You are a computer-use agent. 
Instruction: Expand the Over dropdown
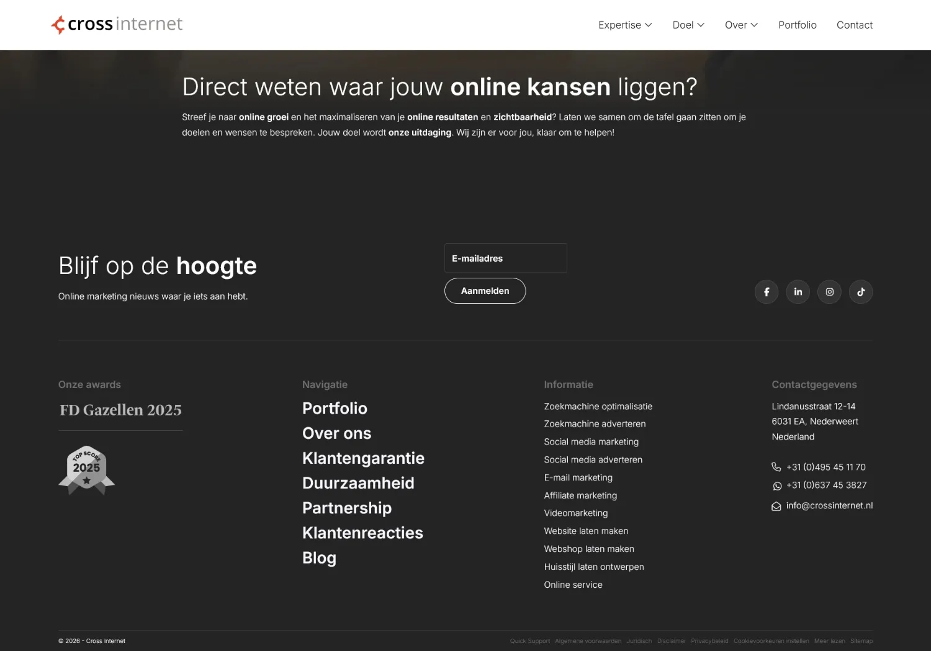tap(740, 25)
